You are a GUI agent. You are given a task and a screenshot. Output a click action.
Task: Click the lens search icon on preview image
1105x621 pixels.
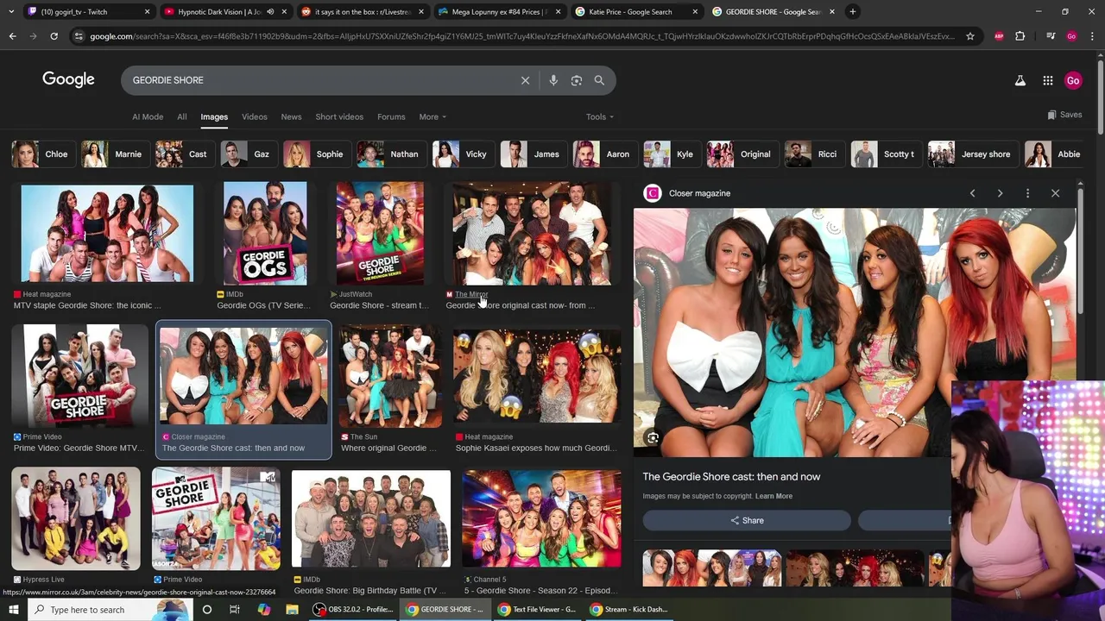point(653,438)
